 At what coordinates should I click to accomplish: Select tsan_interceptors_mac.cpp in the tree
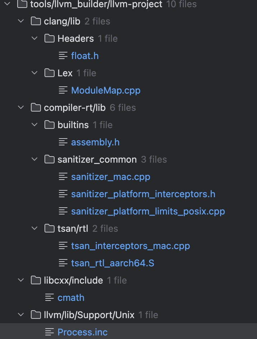130,245
